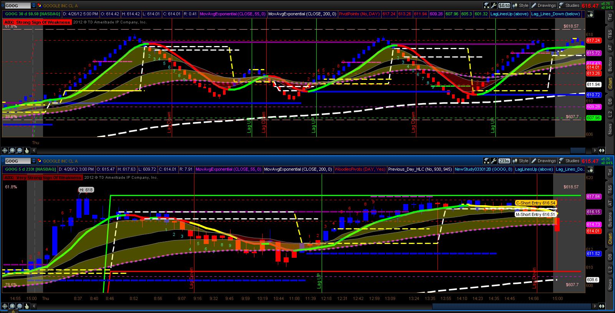Click MovAvgExponential (CLOSE, 200, 0) in upper chart
Image resolution: width=615 pixels, height=313 pixels.
[x=302, y=14]
